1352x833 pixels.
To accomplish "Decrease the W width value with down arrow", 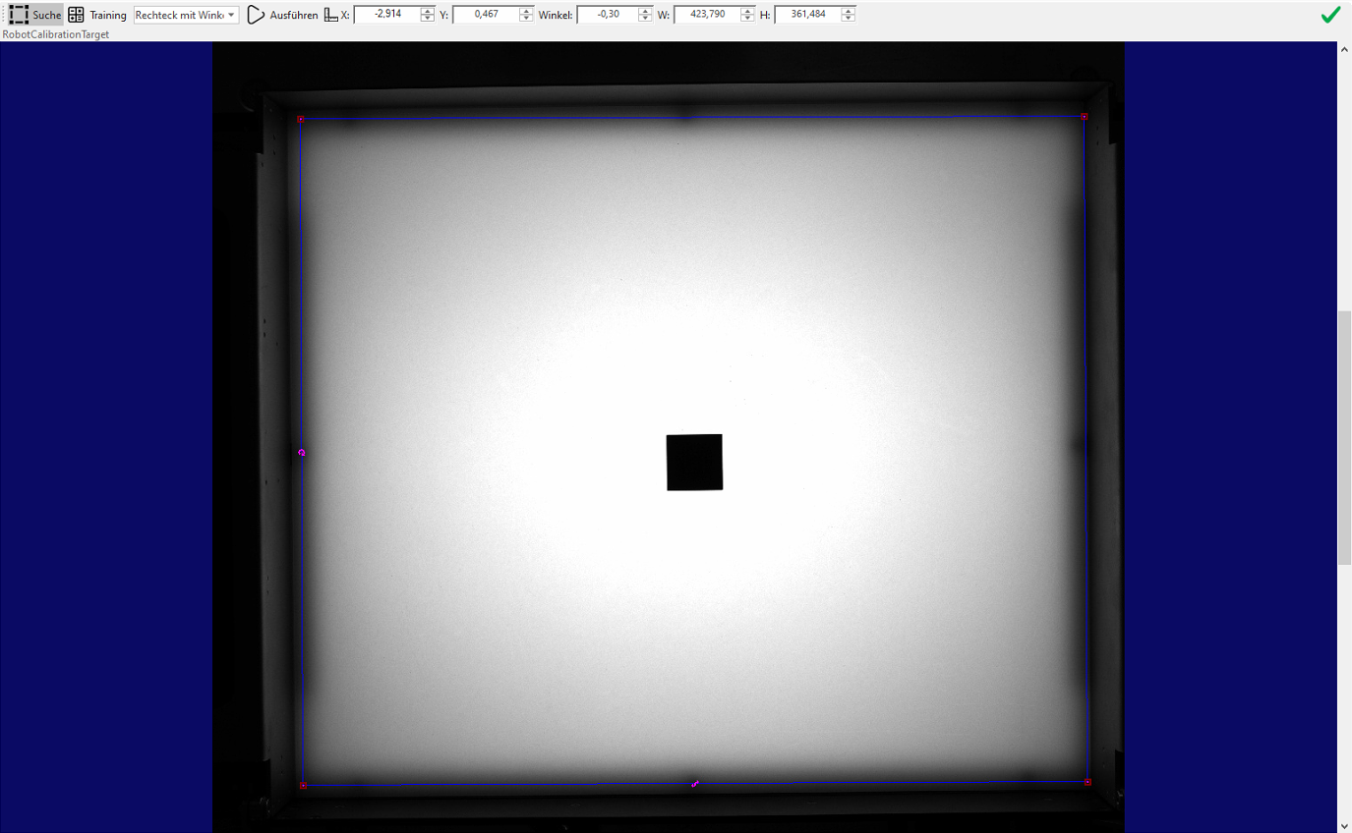I will (747, 19).
